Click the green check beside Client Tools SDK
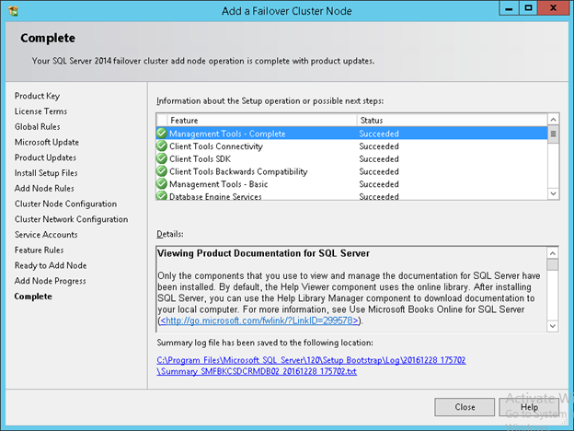This screenshot has height=431, width=574. point(162,159)
